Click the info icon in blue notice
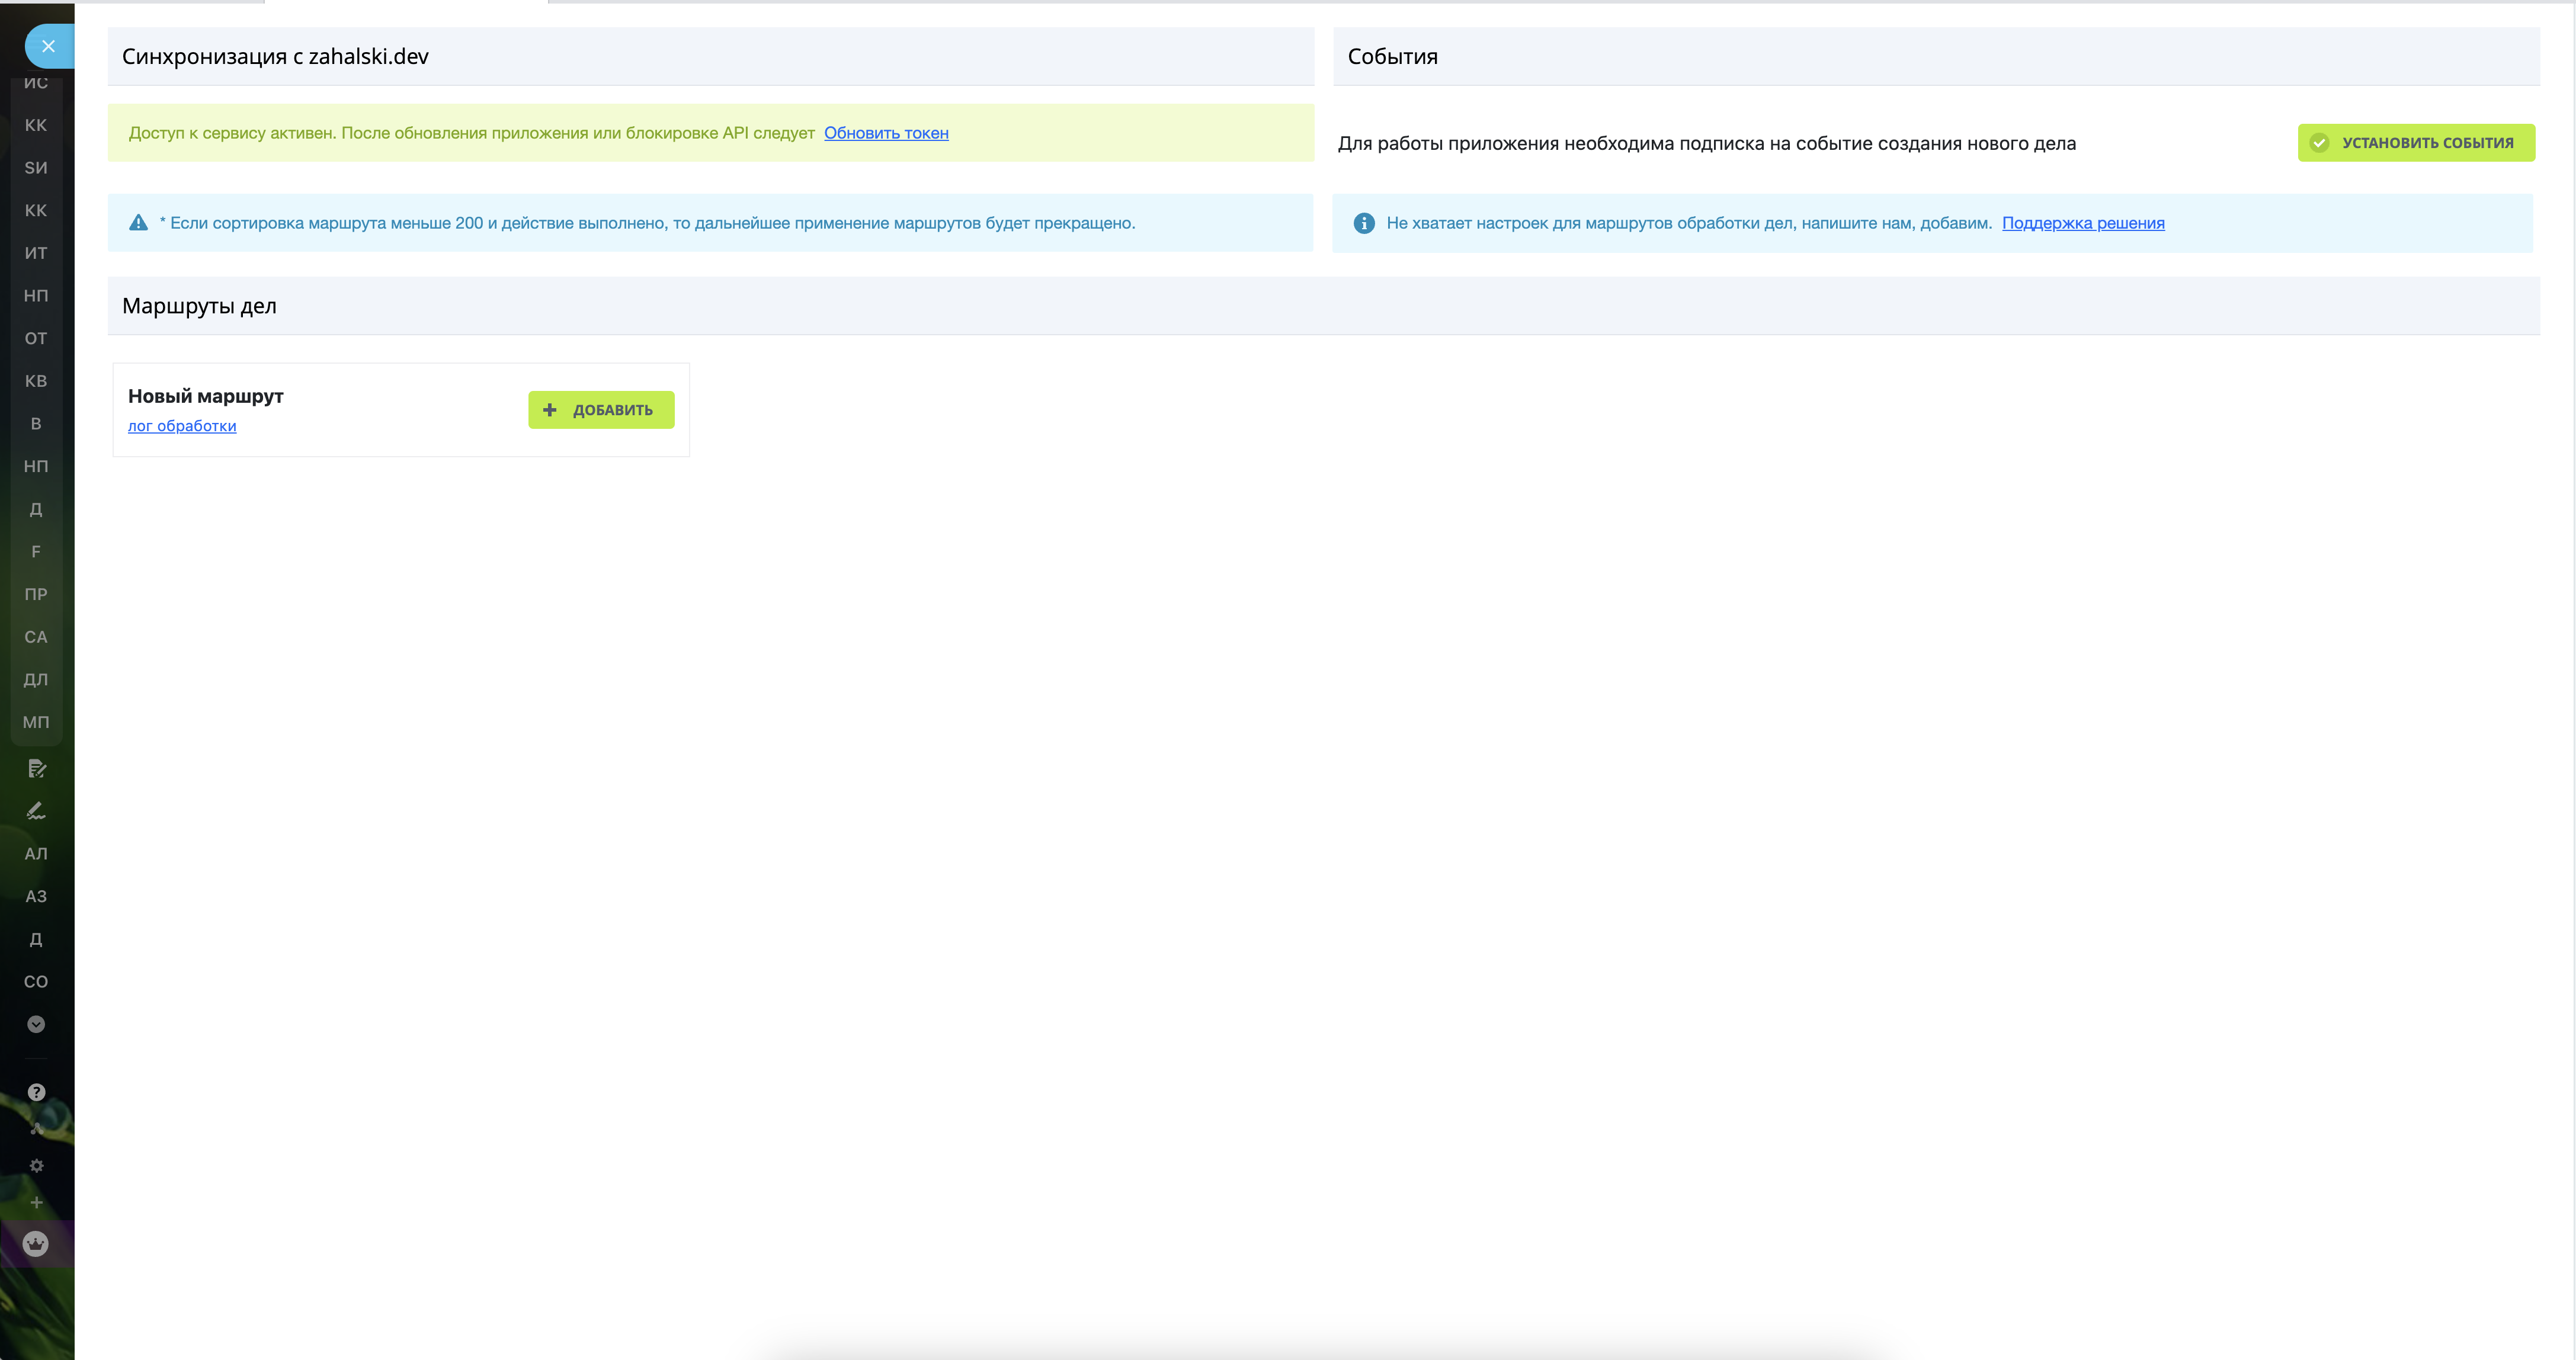 (1363, 223)
